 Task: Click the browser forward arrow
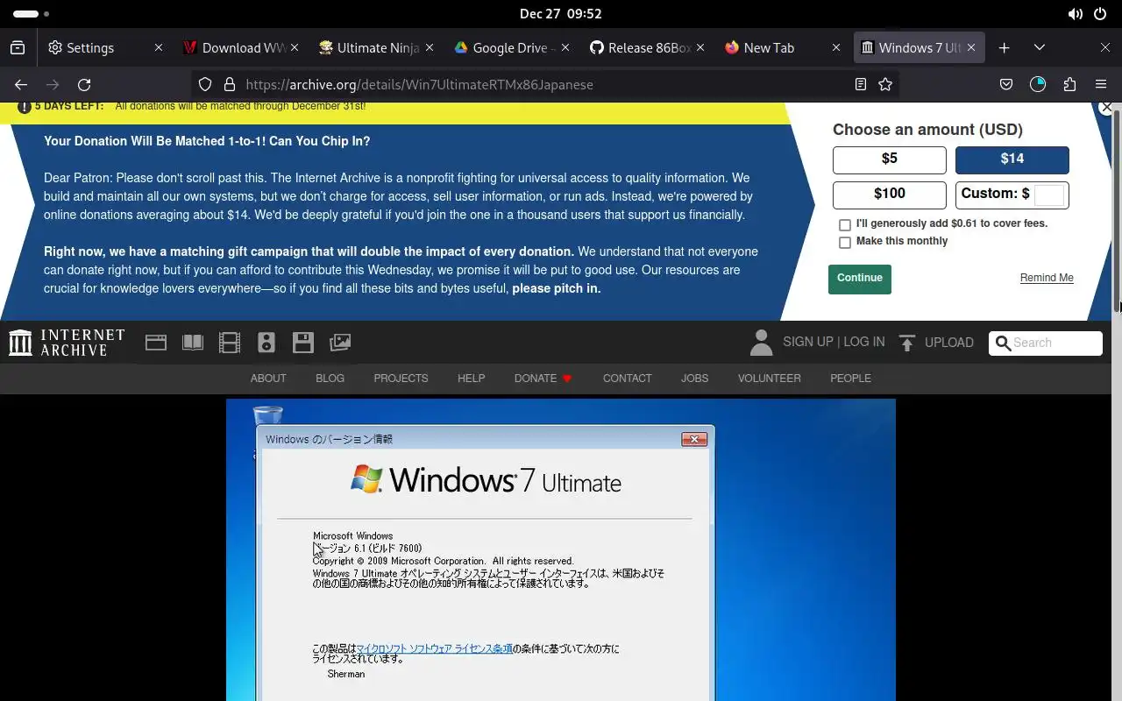(53, 84)
